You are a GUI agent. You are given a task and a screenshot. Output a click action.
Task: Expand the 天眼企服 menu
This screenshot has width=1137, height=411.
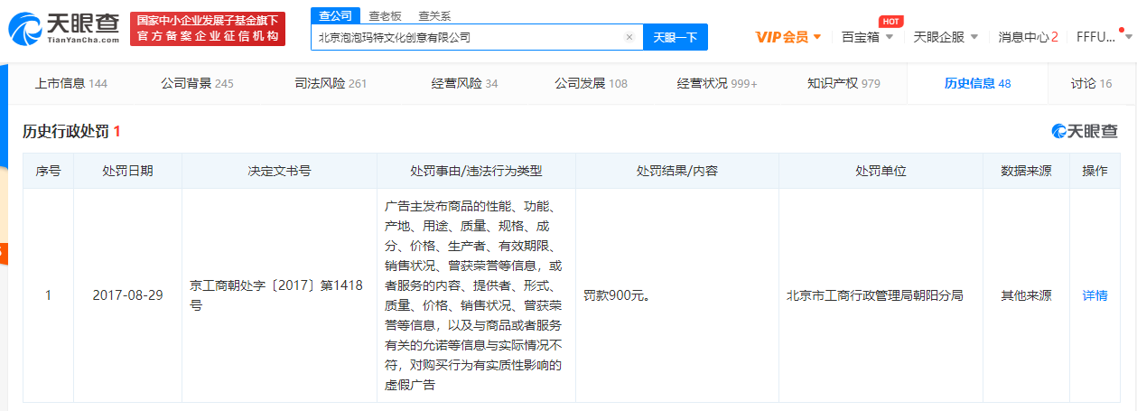click(946, 37)
